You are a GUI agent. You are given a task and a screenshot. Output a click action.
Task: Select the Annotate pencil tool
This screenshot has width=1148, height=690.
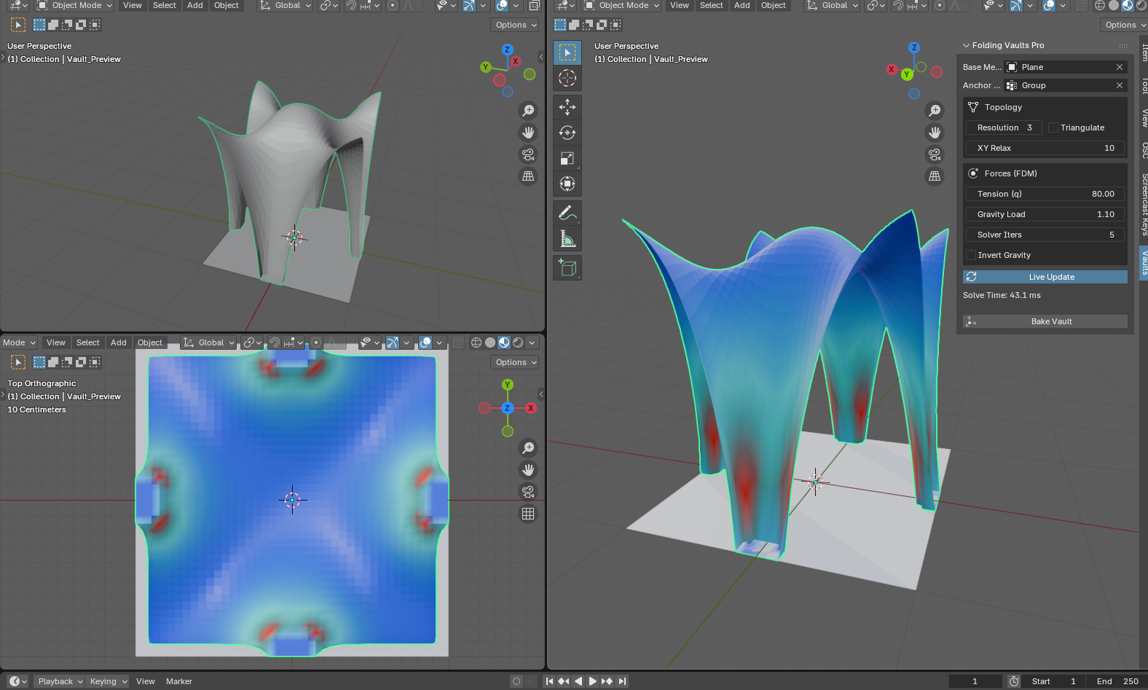567,213
